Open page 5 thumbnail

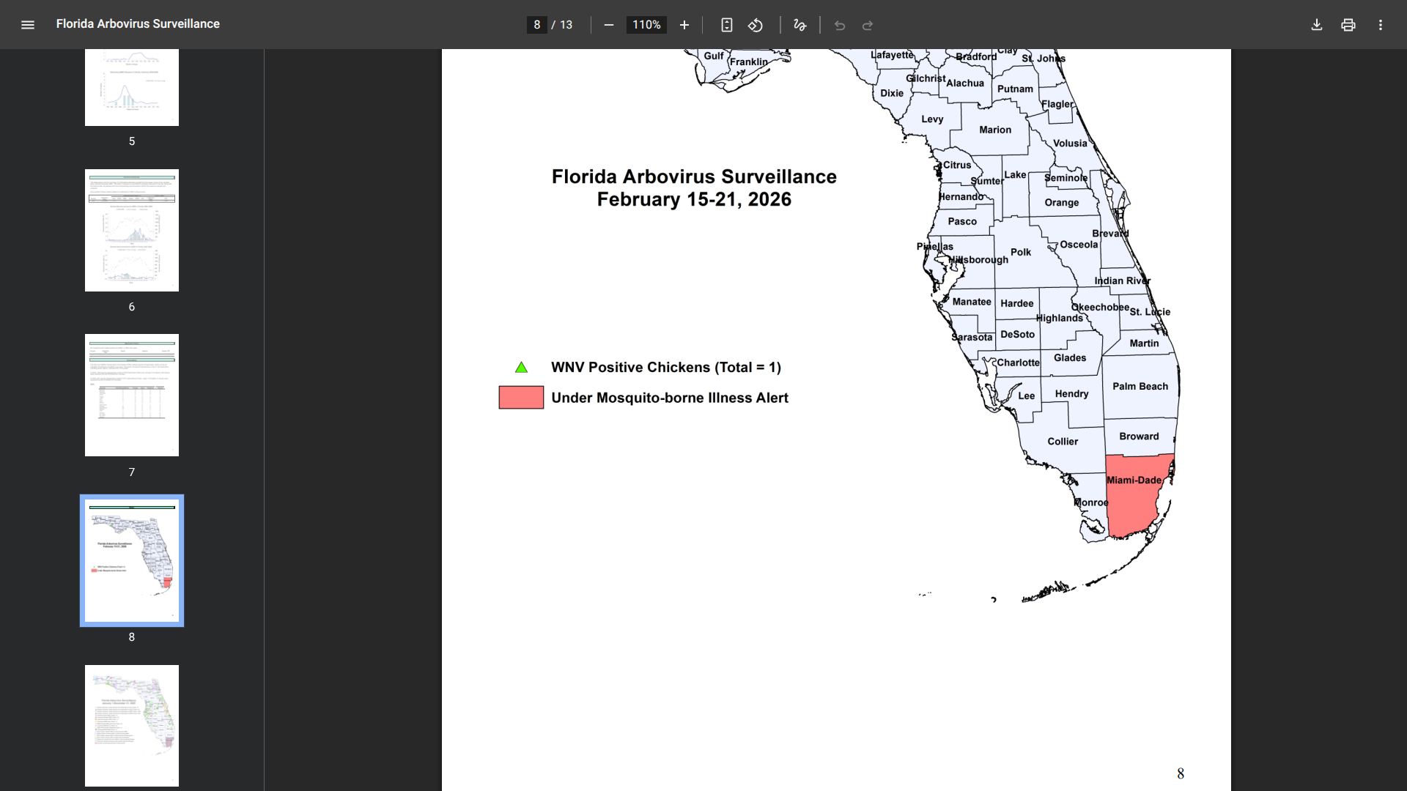(x=132, y=88)
